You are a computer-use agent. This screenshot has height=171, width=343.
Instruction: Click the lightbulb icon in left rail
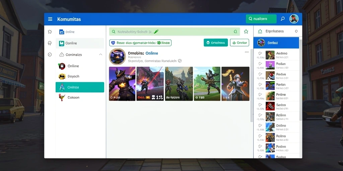(x=50, y=43)
